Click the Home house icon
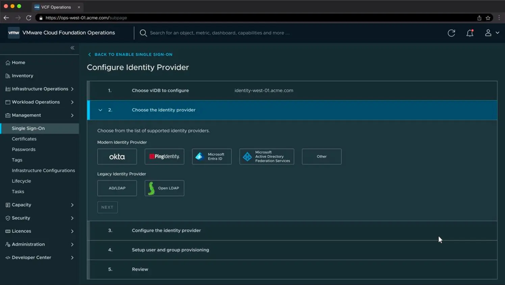 pyautogui.click(x=8, y=63)
